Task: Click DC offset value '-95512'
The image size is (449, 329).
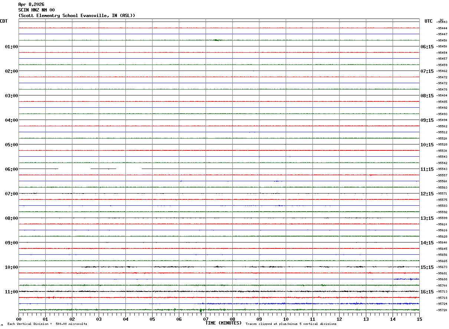Action: point(442,132)
